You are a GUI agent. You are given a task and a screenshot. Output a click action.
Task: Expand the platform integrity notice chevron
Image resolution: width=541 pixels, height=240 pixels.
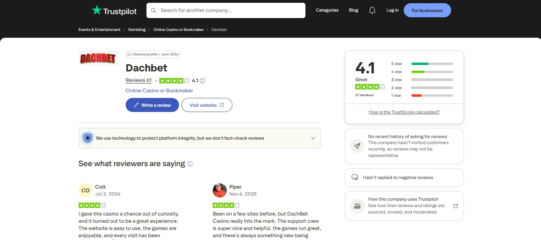pyautogui.click(x=313, y=138)
